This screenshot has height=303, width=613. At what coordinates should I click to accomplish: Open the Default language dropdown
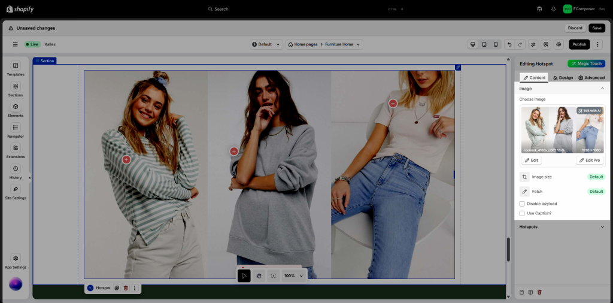pyautogui.click(x=266, y=44)
